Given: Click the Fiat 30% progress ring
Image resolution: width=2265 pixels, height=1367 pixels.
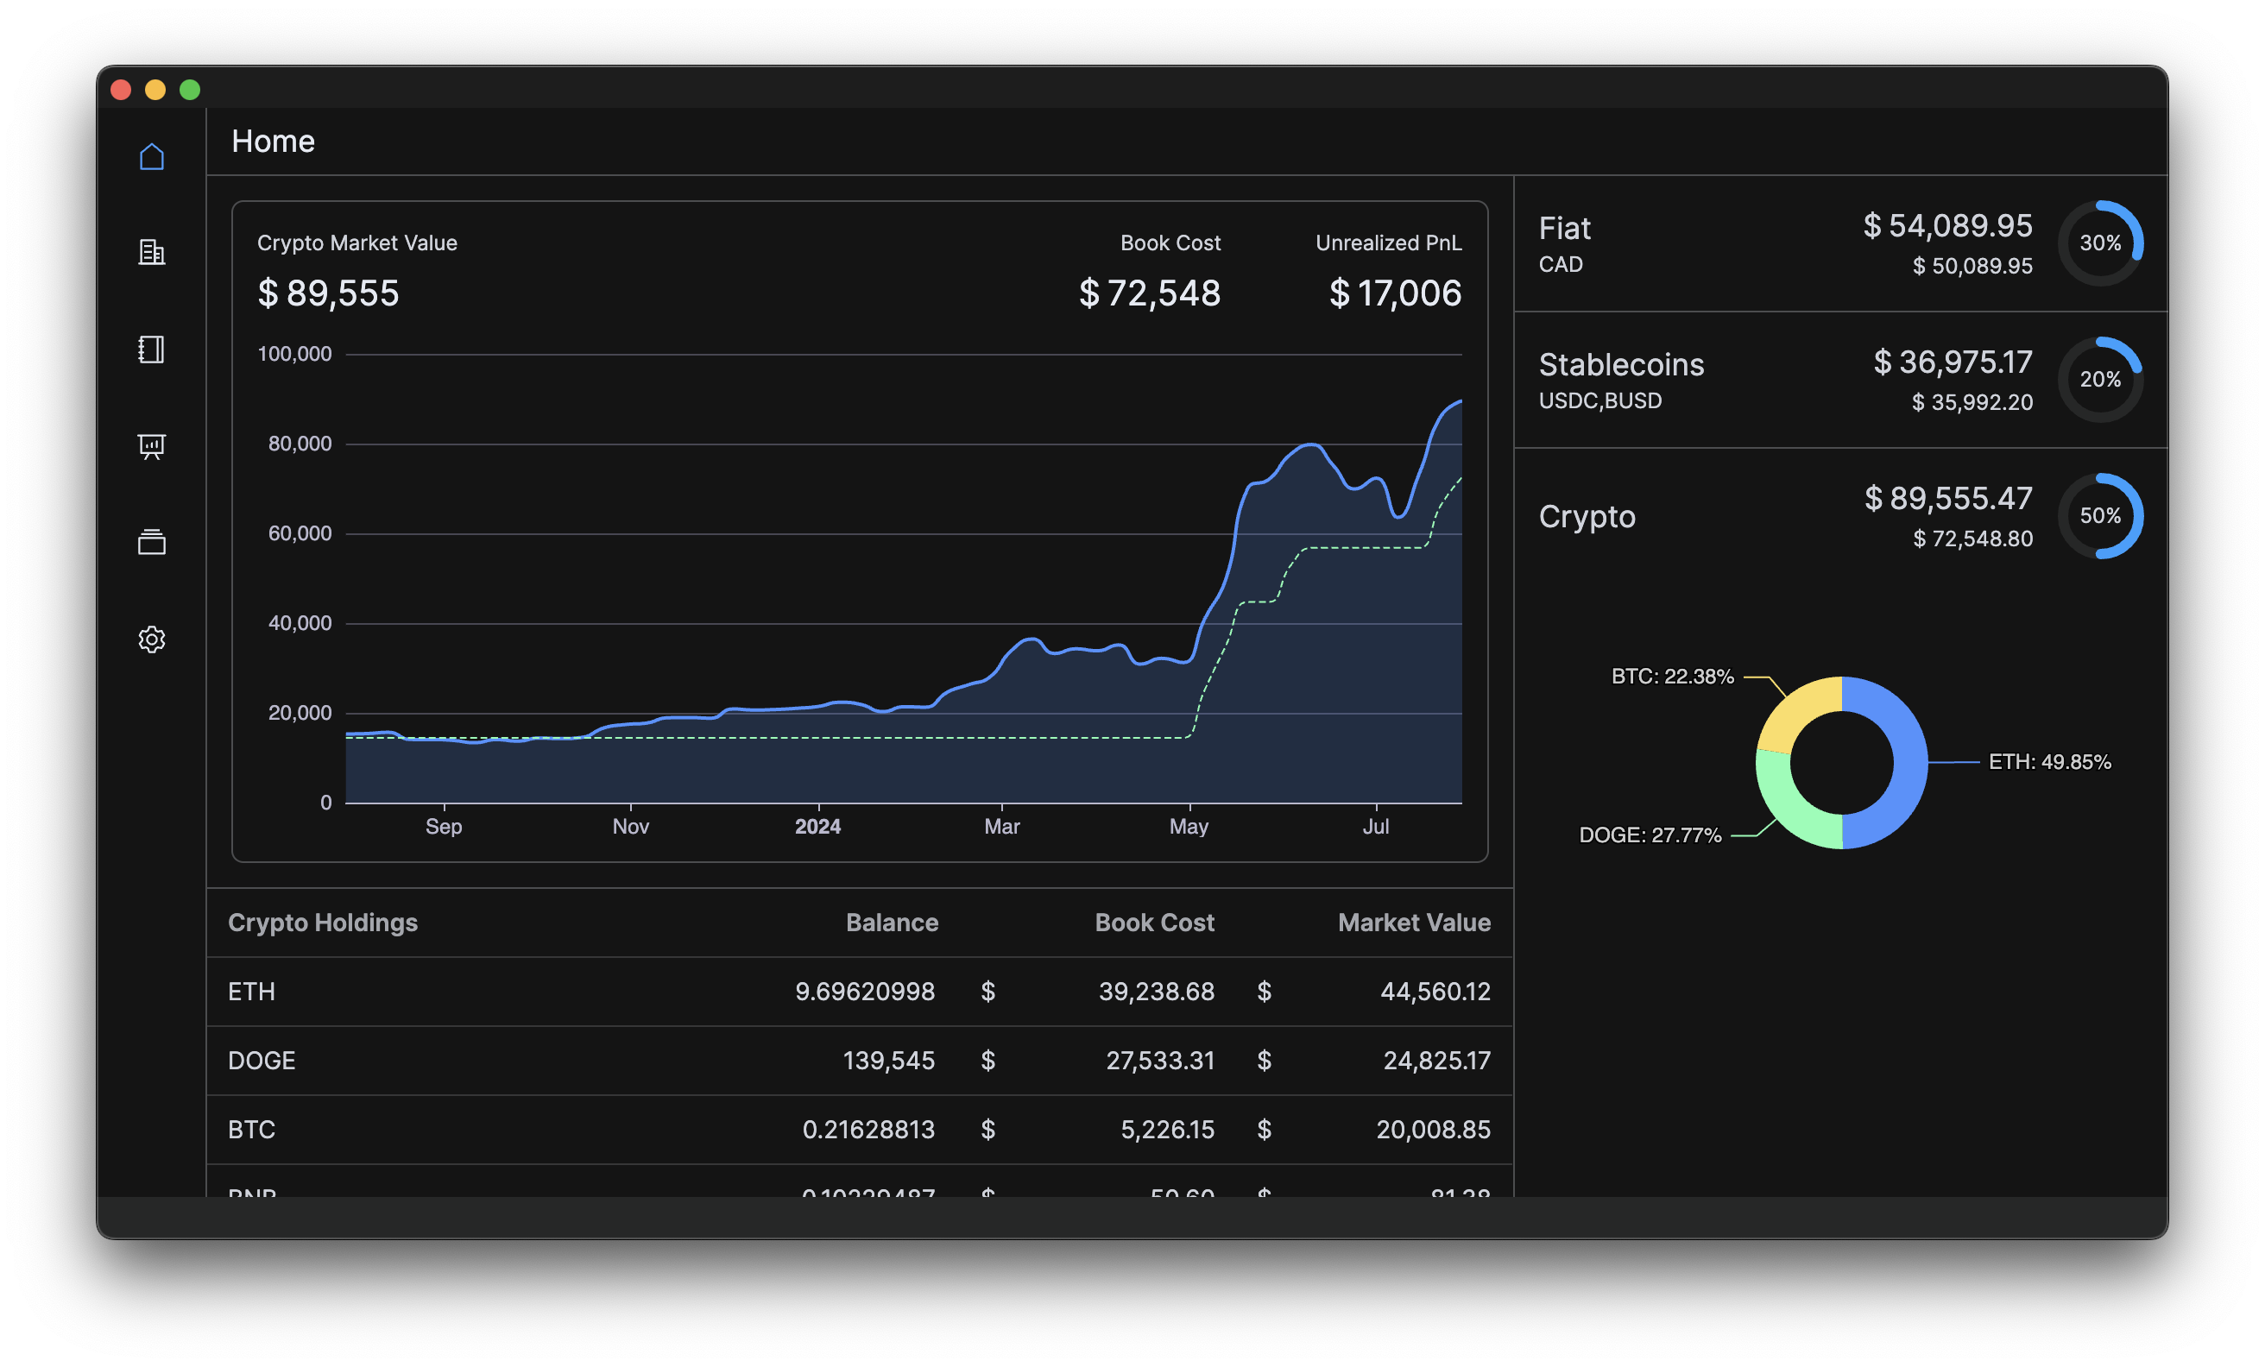Looking at the screenshot, I should pyautogui.click(x=2099, y=243).
